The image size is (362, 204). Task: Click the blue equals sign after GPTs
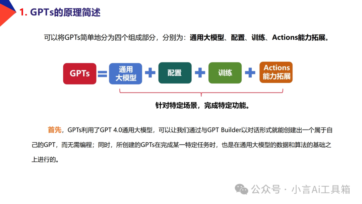103,74
